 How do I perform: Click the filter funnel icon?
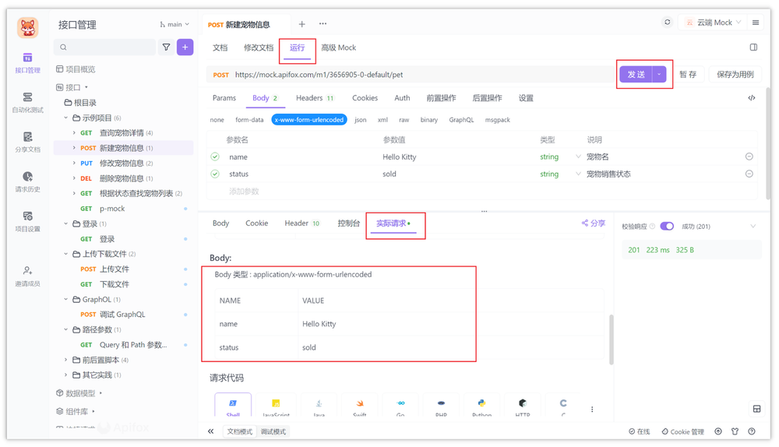point(166,48)
